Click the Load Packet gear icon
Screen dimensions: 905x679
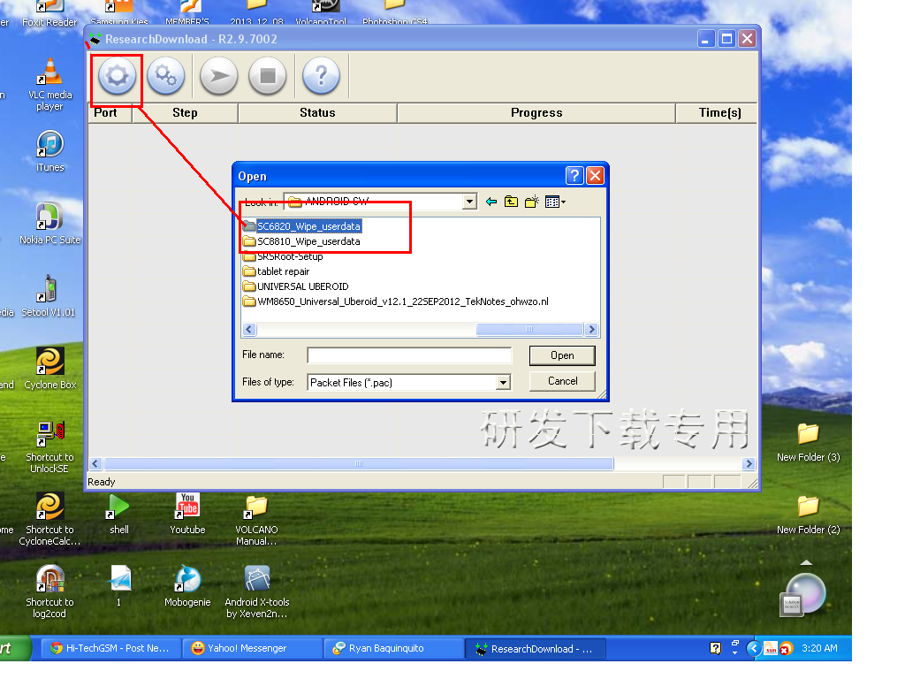[x=117, y=77]
